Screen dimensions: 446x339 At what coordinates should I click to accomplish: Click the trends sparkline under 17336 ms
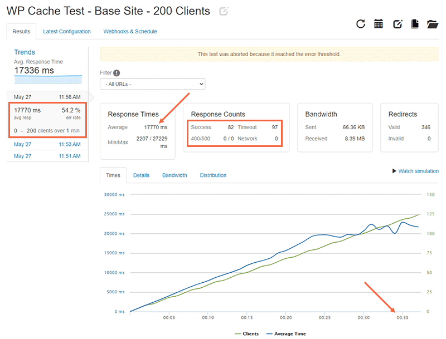coord(47,80)
